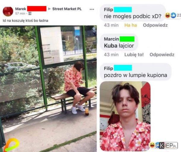Viewport: 181px width, 152px height.
Task: Click the KIEP.PL watermark logo
Action: [x=166, y=145]
